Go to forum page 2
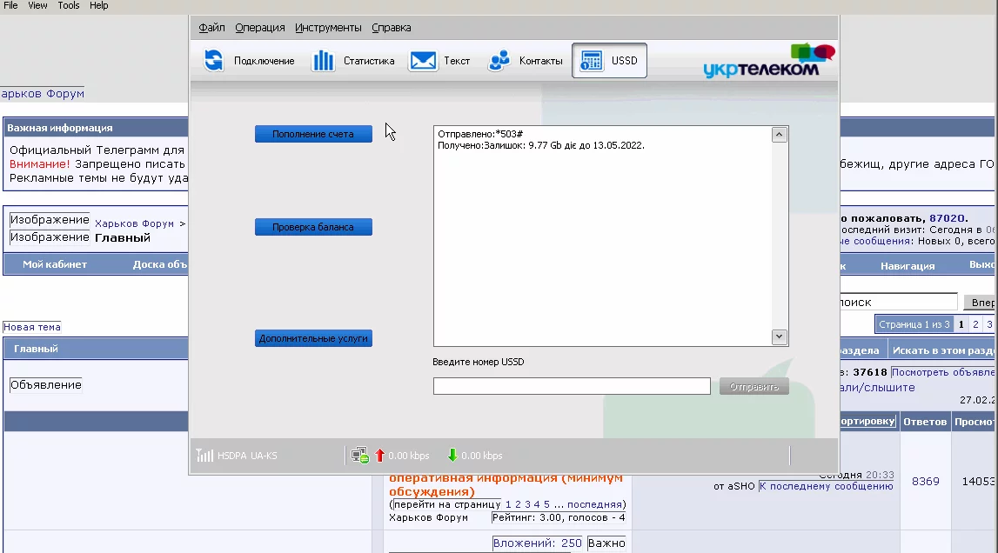Screen dimensions: 998x553 [x=975, y=324]
